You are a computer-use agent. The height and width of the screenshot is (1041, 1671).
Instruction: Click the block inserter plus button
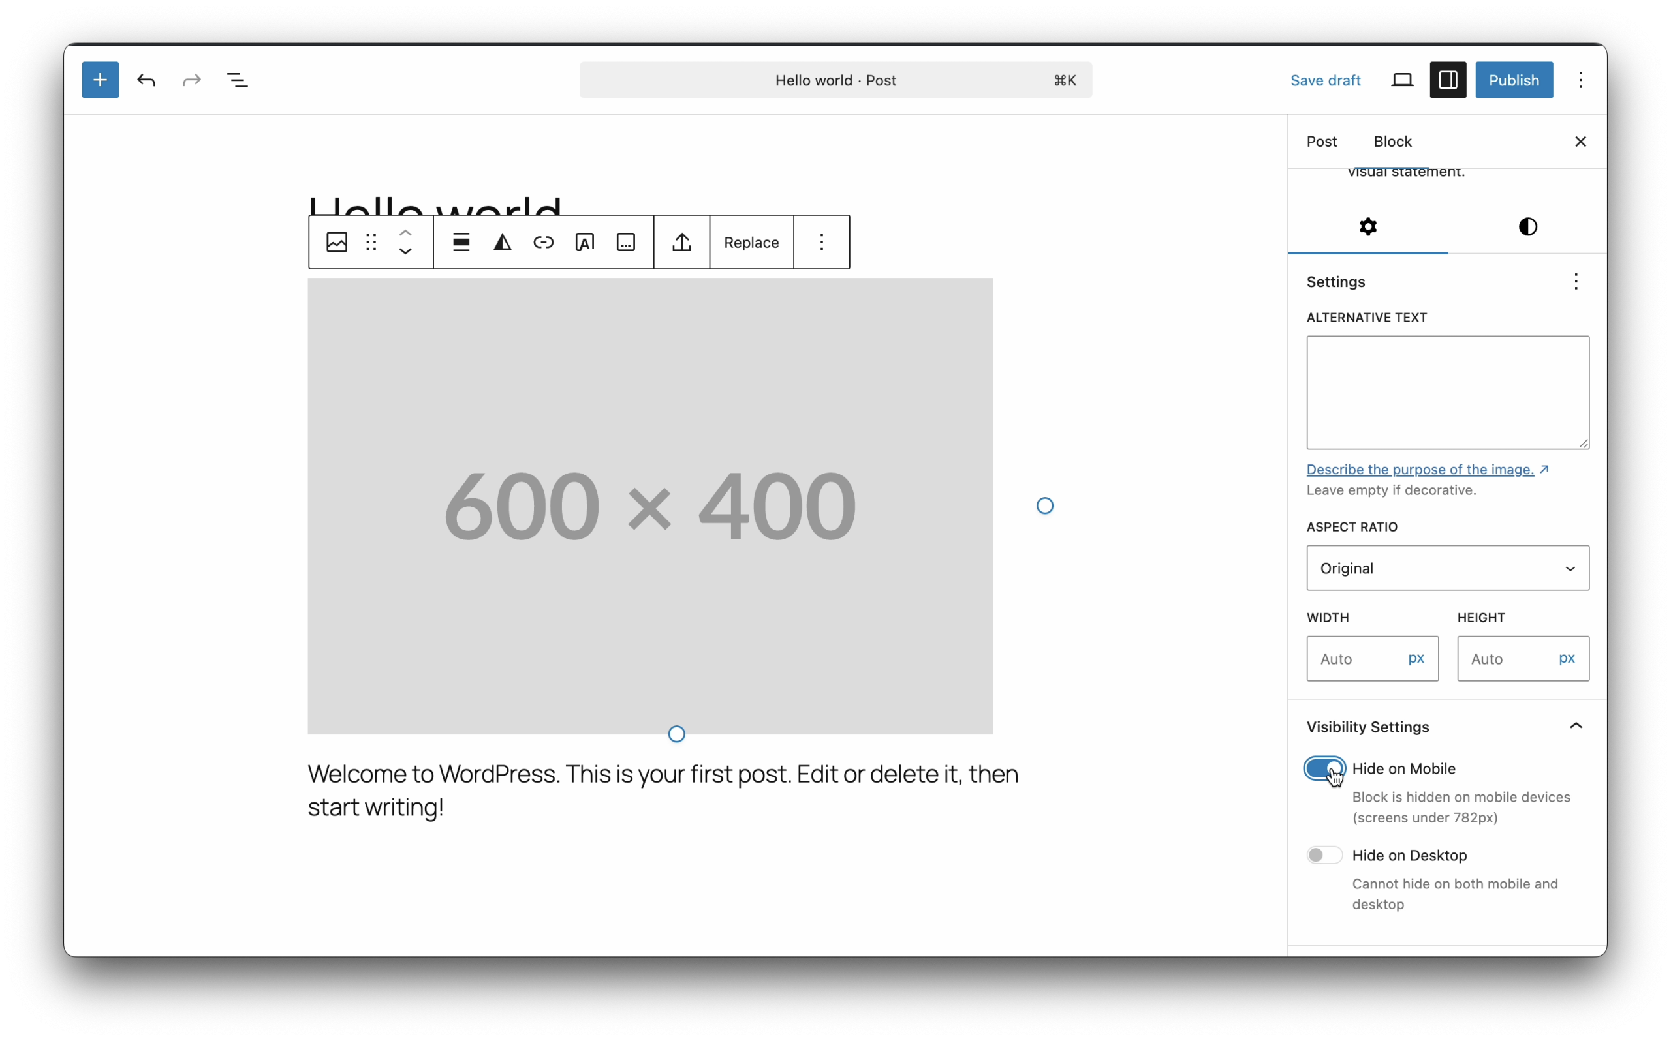tap(100, 80)
